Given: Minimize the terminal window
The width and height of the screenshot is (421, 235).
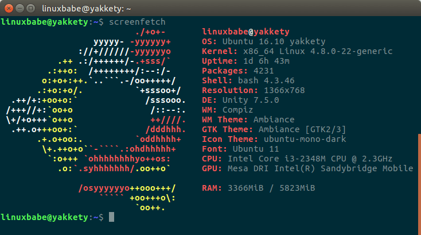Looking at the screenshot, I should click(x=20, y=8).
